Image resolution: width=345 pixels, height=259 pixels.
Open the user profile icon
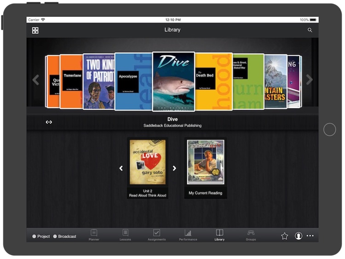(x=299, y=236)
